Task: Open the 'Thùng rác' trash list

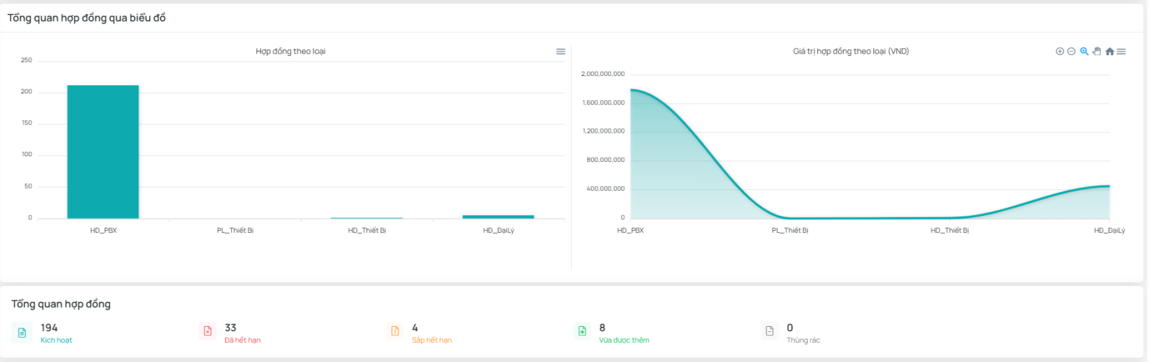Action: (x=803, y=340)
